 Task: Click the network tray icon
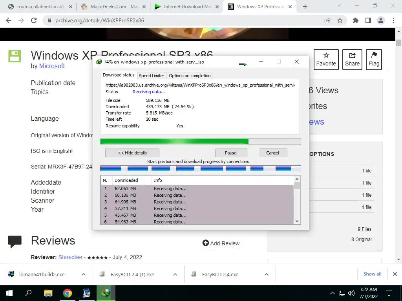point(342,293)
